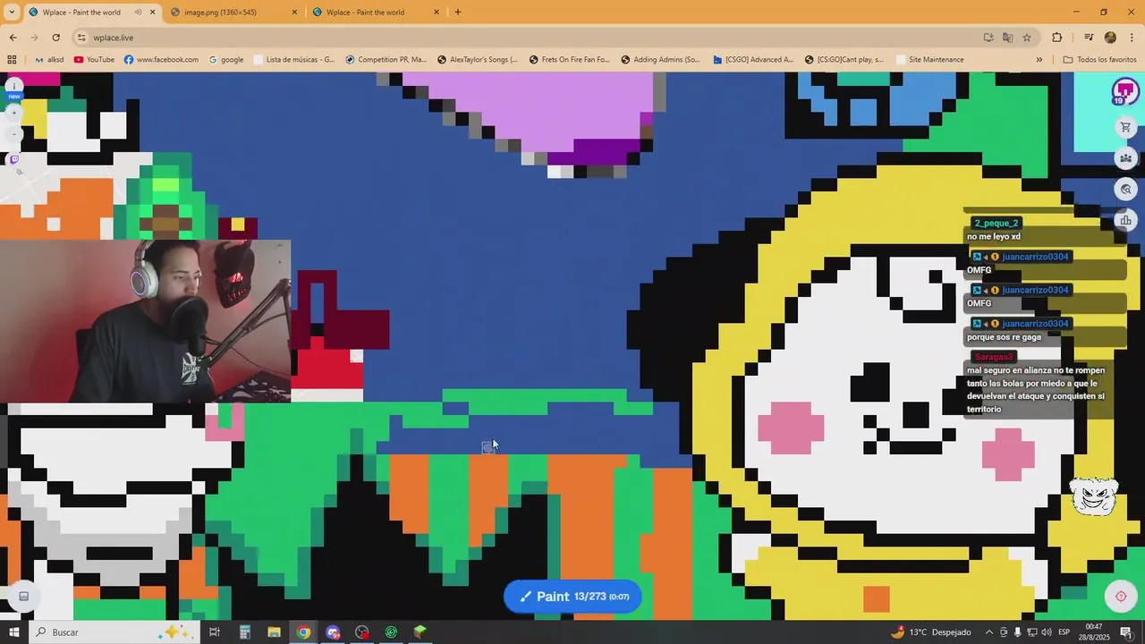Go back to the previous page
This screenshot has width=1145, height=644.
(x=13, y=38)
